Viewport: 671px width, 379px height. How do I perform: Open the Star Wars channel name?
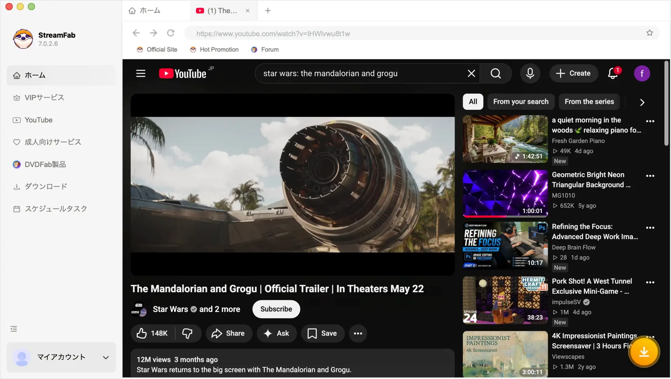click(170, 309)
